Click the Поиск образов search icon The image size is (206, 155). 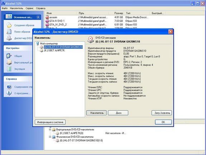coord(9,32)
